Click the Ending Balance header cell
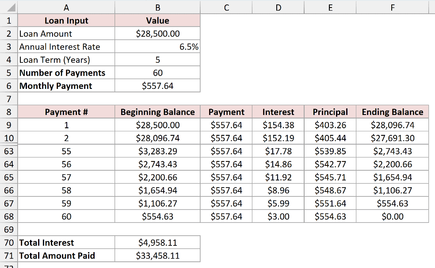The width and height of the screenshot is (435, 268). [392, 112]
